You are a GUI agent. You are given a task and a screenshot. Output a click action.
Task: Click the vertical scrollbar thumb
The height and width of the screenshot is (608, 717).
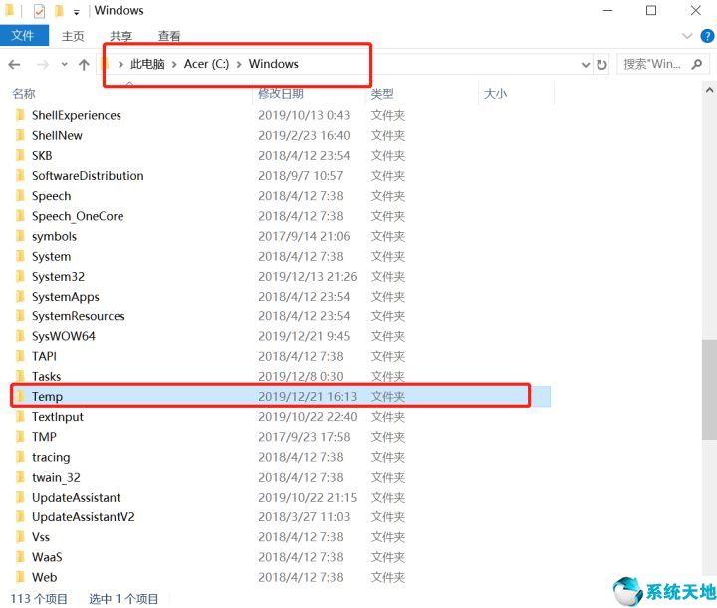coord(709,390)
